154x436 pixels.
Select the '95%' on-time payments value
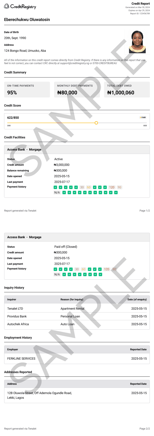(x=12, y=93)
